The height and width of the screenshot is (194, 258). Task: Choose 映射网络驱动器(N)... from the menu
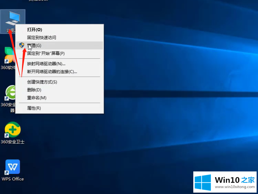pyautogui.click(x=59, y=64)
